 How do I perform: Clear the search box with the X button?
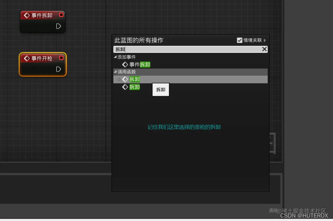tap(264, 49)
